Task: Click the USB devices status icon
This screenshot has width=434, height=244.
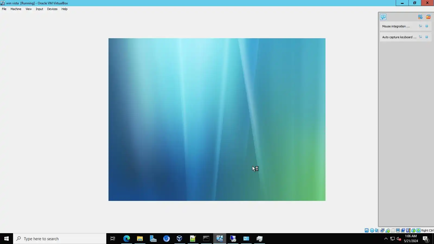Action: pos(388,230)
